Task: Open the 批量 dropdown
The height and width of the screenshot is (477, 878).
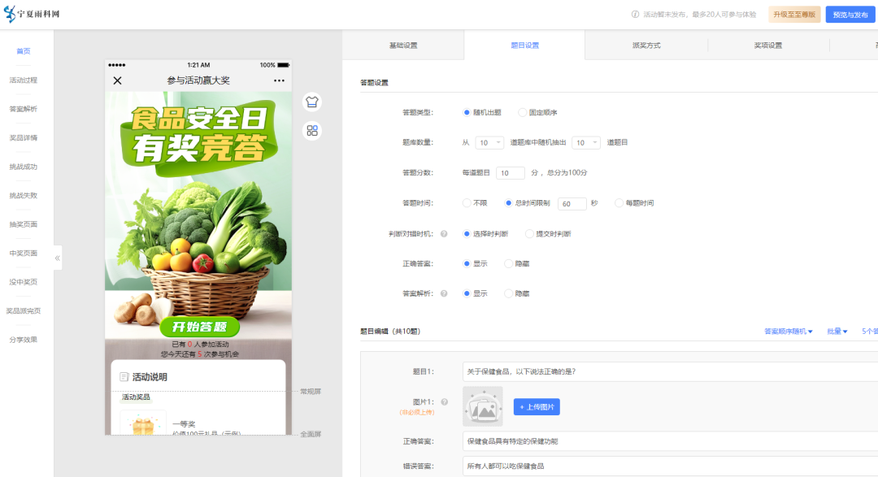Action: 837,332
